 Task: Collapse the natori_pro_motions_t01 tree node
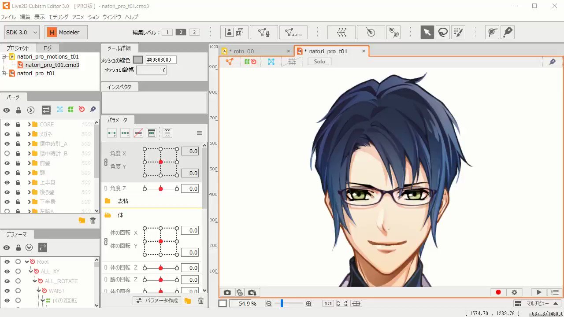coord(4,57)
